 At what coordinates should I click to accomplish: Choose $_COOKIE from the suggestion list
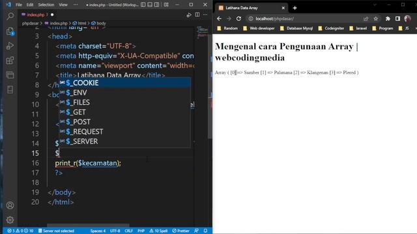click(x=124, y=83)
